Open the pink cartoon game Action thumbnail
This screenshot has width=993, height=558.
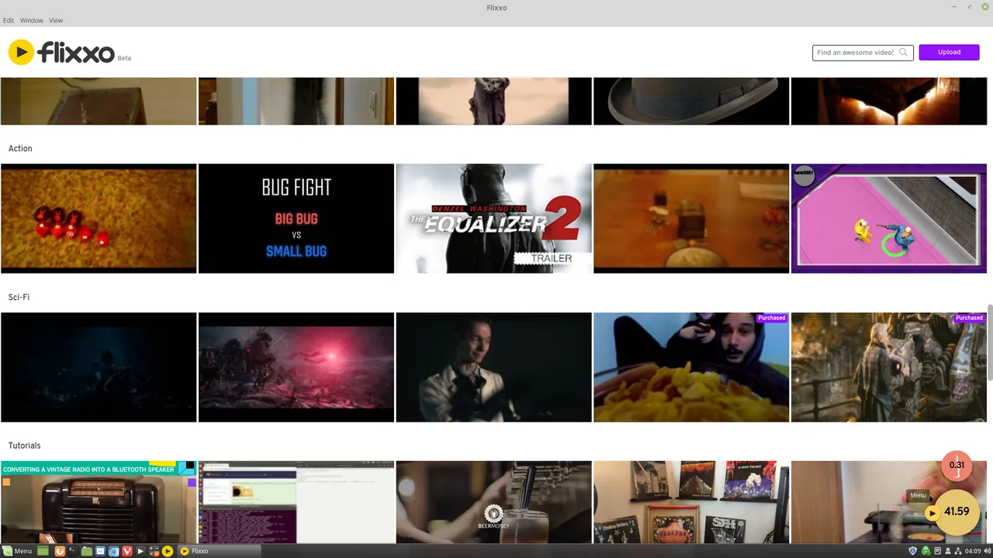pos(889,219)
